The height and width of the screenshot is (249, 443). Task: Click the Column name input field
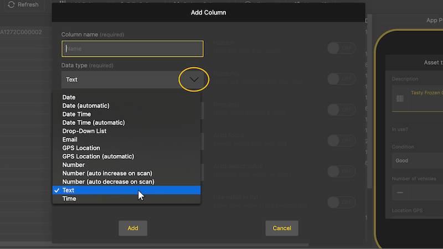pyautogui.click(x=132, y=49)
